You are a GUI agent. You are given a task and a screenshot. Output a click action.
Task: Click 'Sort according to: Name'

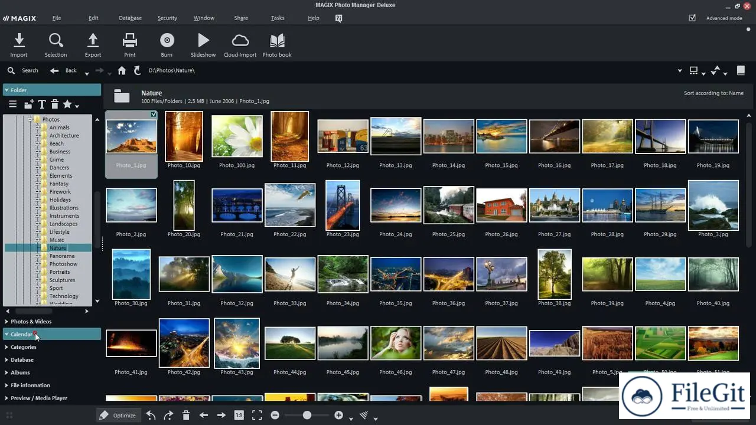click(713, 93)
